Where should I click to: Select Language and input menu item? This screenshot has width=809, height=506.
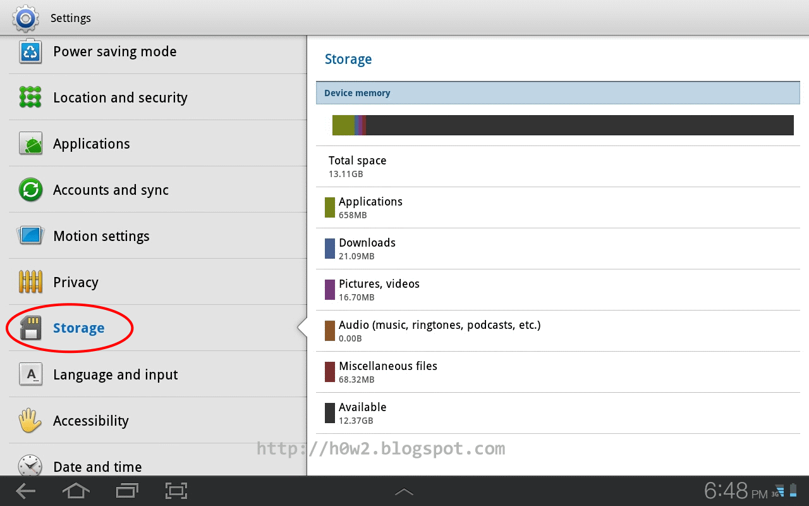click(158, 374)
